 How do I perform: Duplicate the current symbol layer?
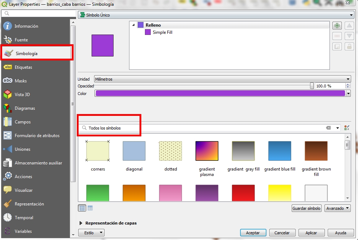[x=337, y=46]
